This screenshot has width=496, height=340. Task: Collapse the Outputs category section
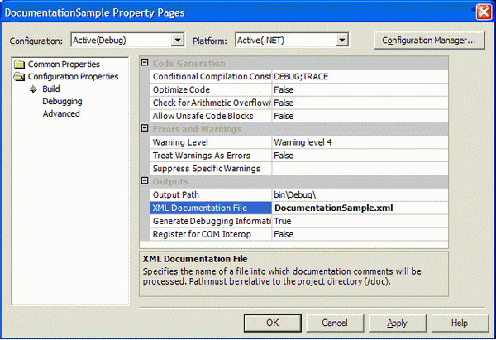(145, 181)
